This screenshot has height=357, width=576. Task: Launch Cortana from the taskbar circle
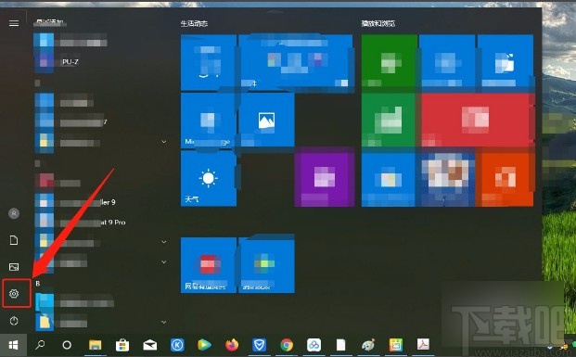(67, 345)
